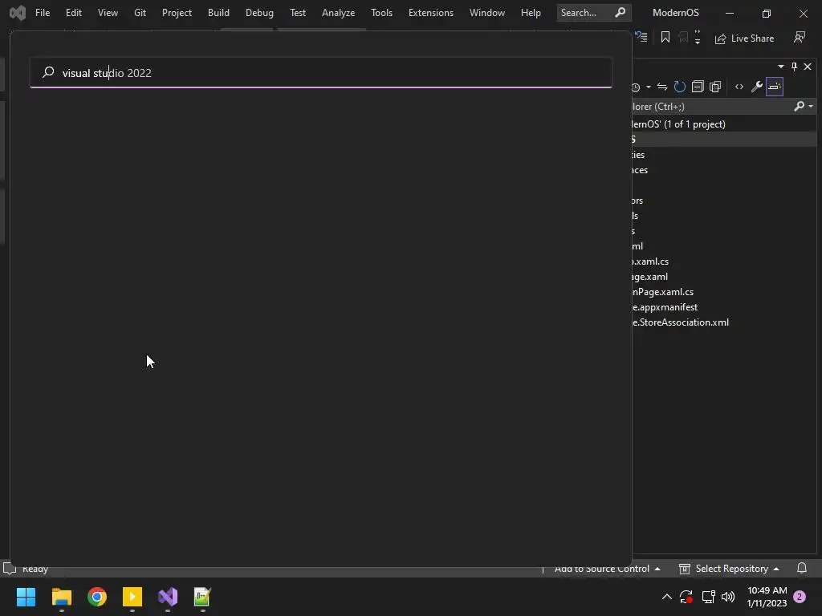
Task: Select the file ending 'nPage.xaml.cs'
Action: click(662, 292)
